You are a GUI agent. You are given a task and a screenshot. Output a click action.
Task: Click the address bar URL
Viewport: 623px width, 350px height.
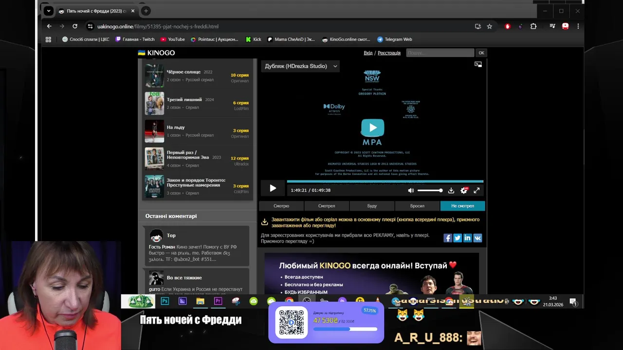tap(158, 27)
